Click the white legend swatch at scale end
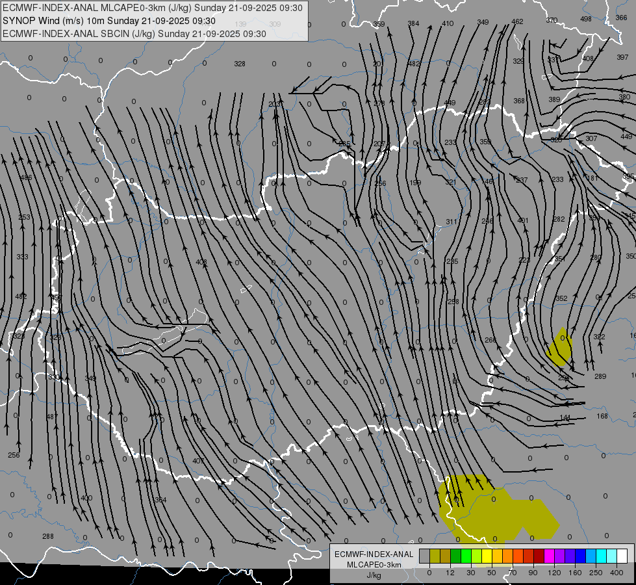636x585 pixels. (622, 556)
